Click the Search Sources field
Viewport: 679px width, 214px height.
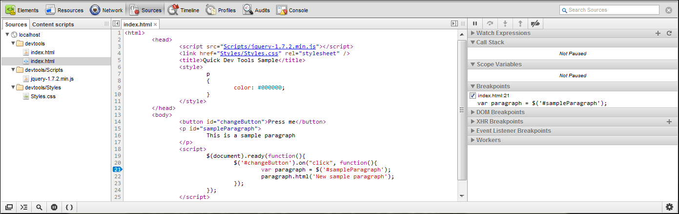point(609,10)
